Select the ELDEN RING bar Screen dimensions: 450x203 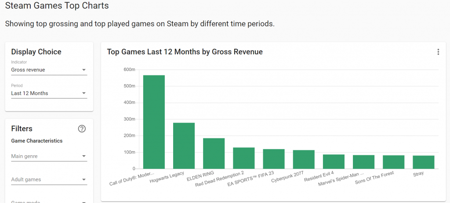pyautogui.click(x=214, y=153)
